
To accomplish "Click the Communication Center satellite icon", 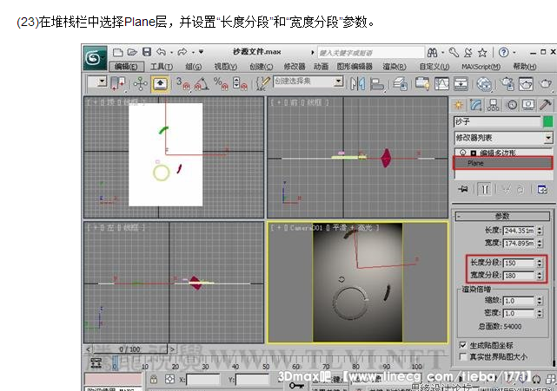I will pyautogui.click(x=468, y=53).
